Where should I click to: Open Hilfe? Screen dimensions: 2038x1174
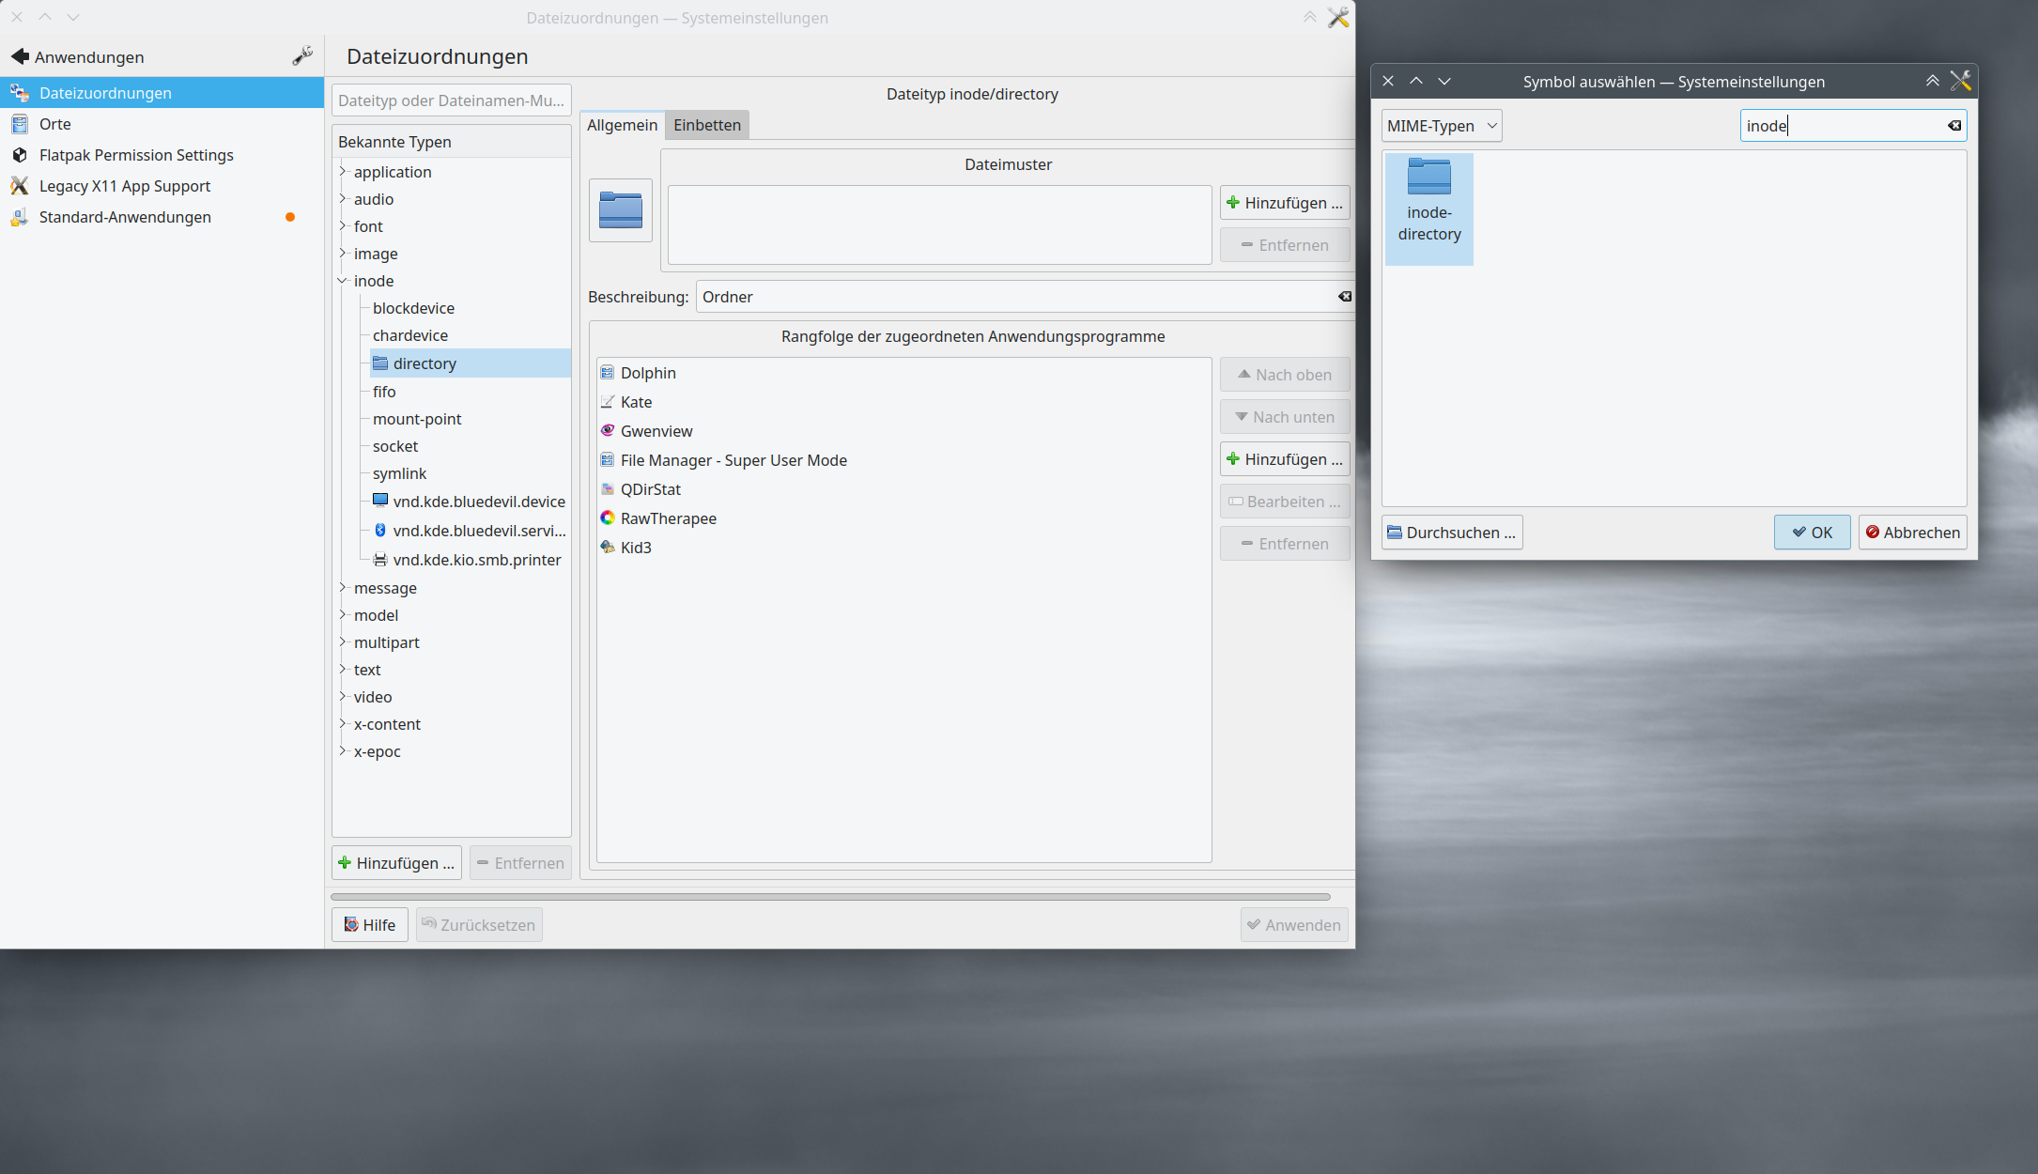(370, 925)
